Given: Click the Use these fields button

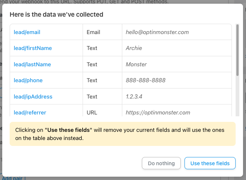Looking at the screenshot, I should [x=210, y=163].
